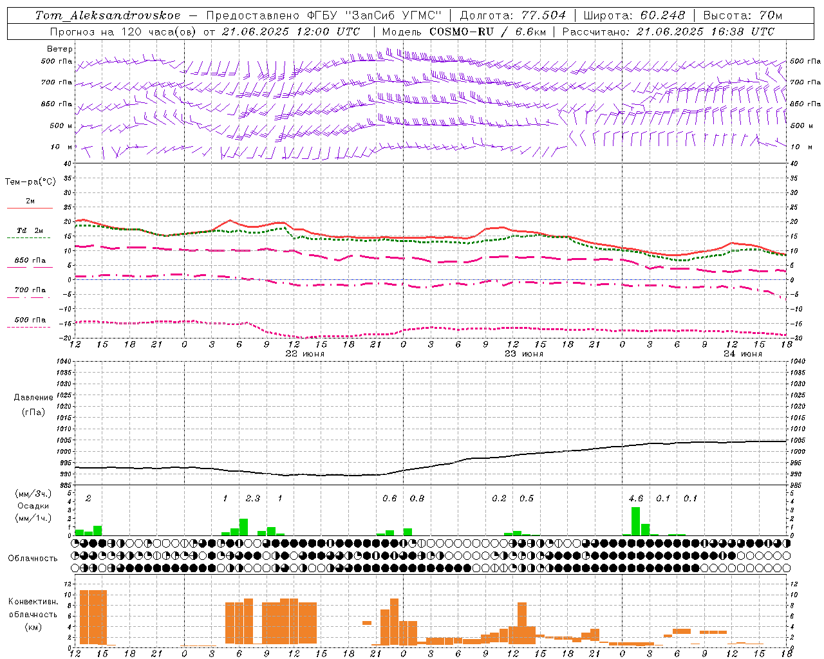The width and height of the screenshot is (824, 659).
Task: Click the tallest green precipitation bar under 4.6
Action: (636, 521)
